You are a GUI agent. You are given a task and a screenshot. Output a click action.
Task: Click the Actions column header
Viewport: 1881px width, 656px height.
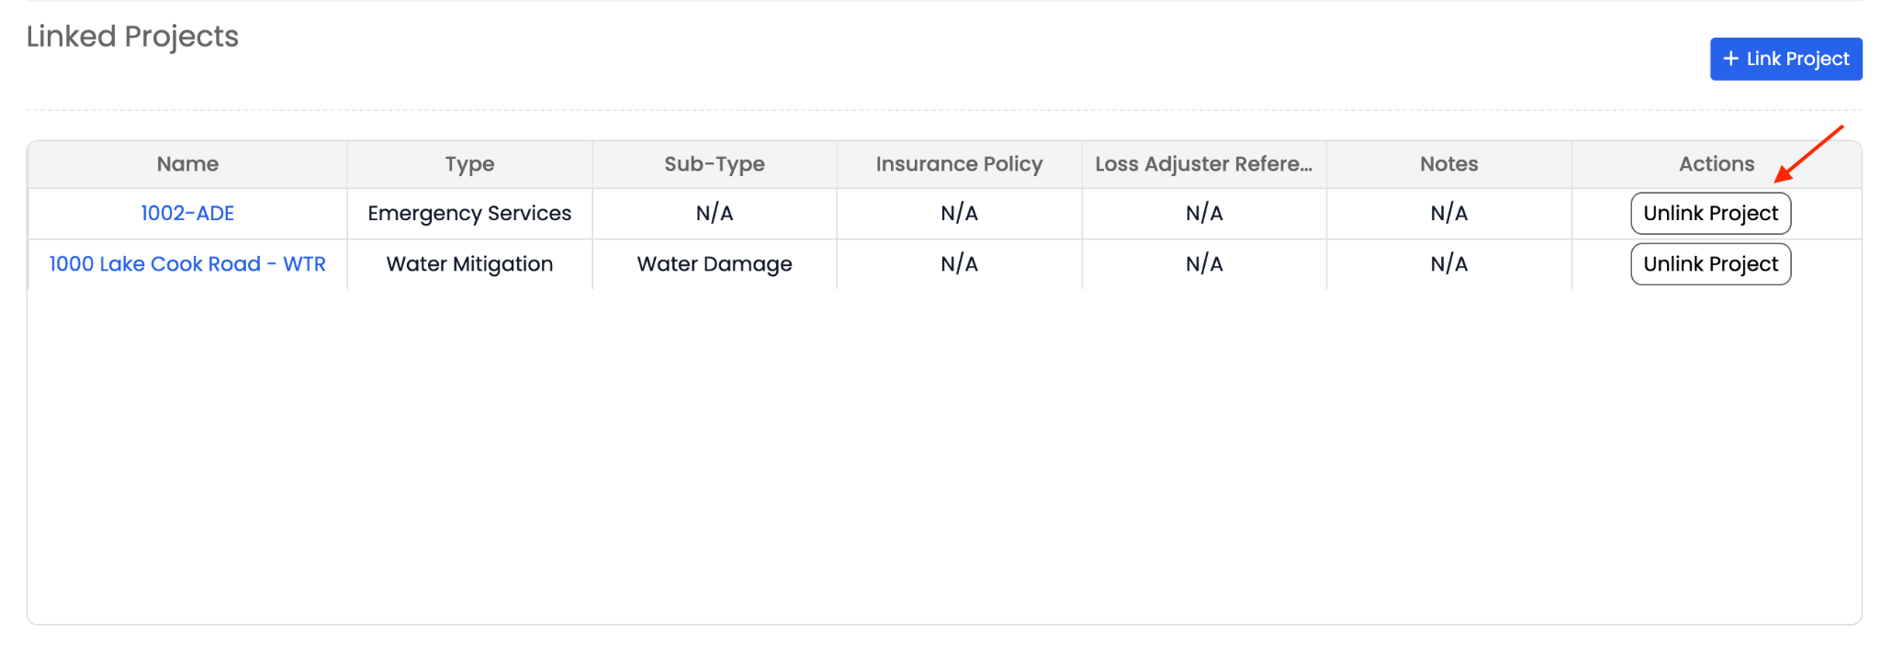[1716, 164]
